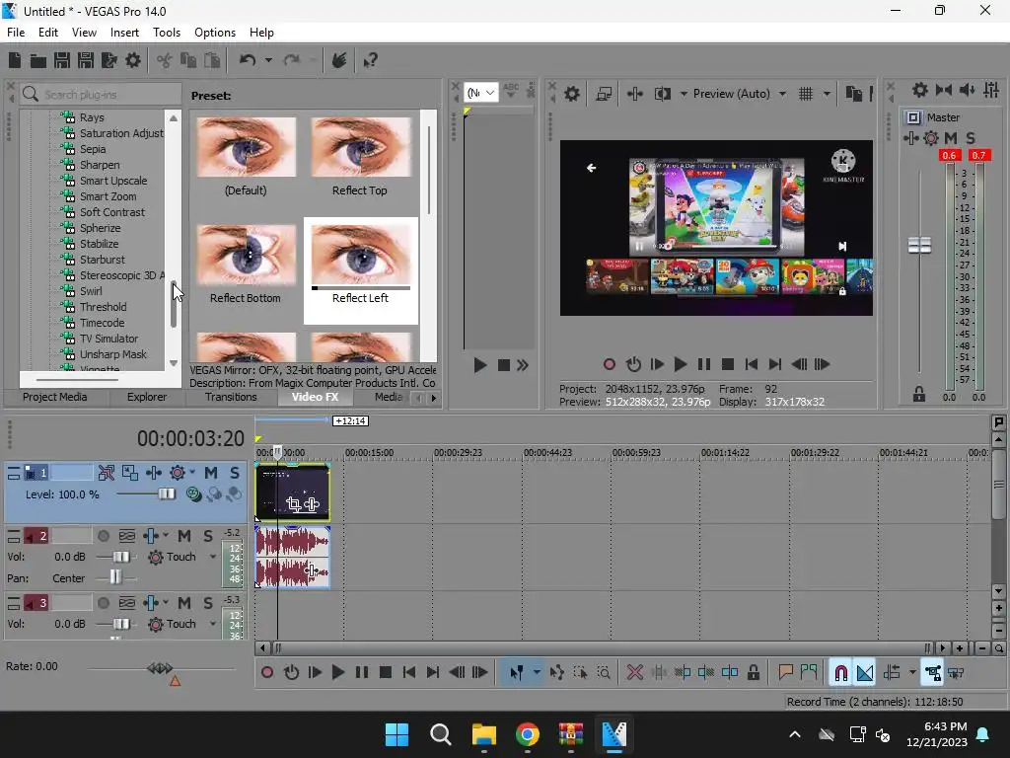Select the Normal Edit tool
Viewport: 1010px width, 758px height.
pos(516,673)
